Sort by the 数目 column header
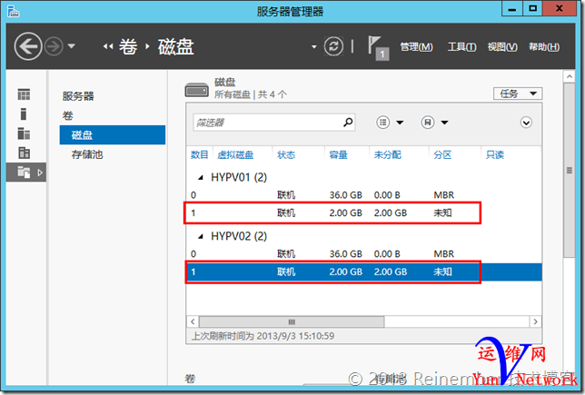Image resolution: width=585 pixels, height=395 pixels. point(200,154)
